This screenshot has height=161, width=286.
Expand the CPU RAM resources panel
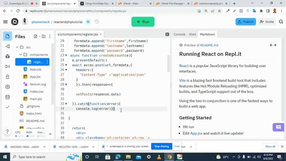tap(50, 134)
